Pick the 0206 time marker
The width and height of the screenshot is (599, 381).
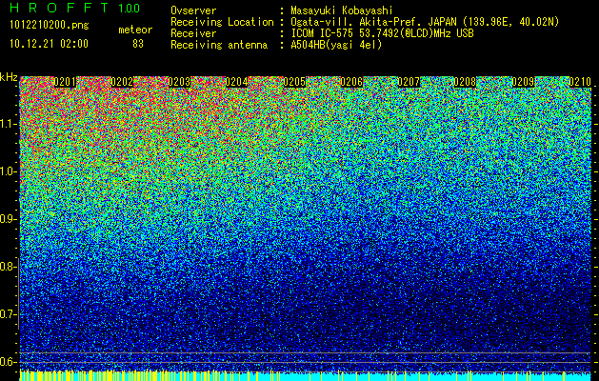tap(351, 82)
